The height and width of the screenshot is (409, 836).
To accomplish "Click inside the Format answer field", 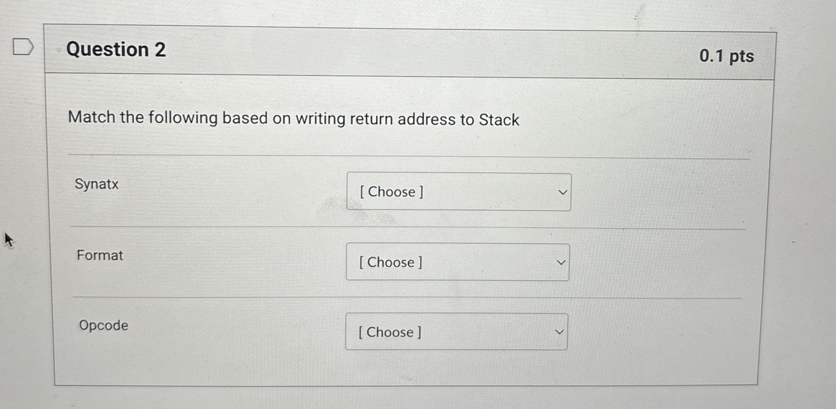I will [422, 262].
